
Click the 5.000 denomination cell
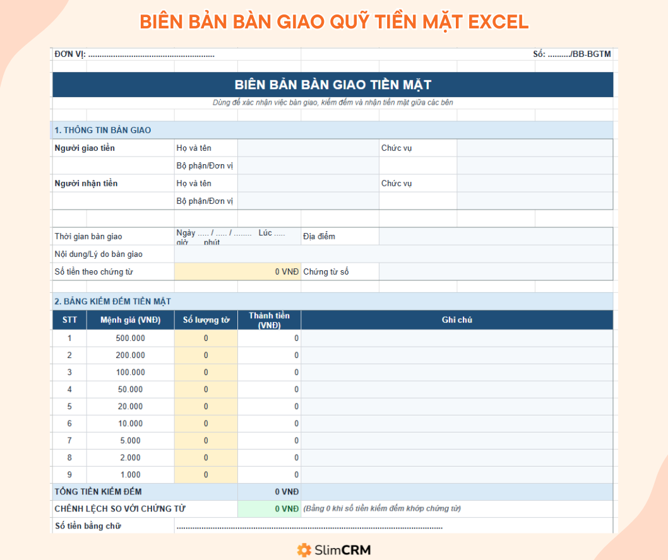(x=130, y=440)
